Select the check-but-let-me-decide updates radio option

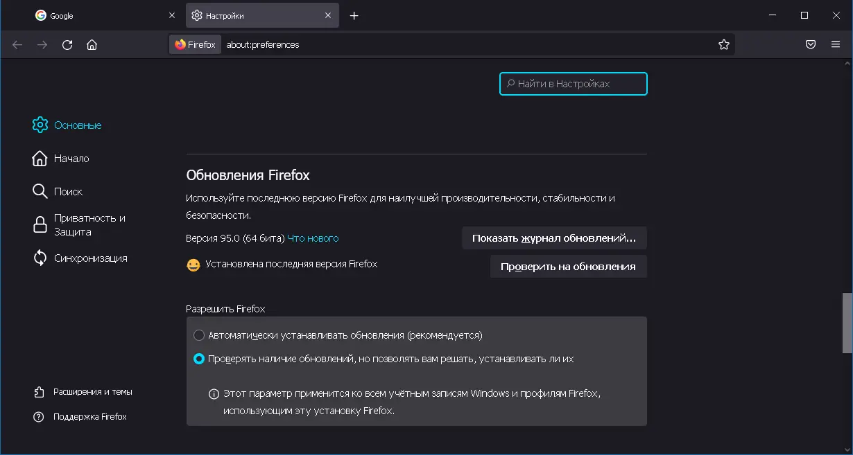pyautogui.click(x=199, y=359)
